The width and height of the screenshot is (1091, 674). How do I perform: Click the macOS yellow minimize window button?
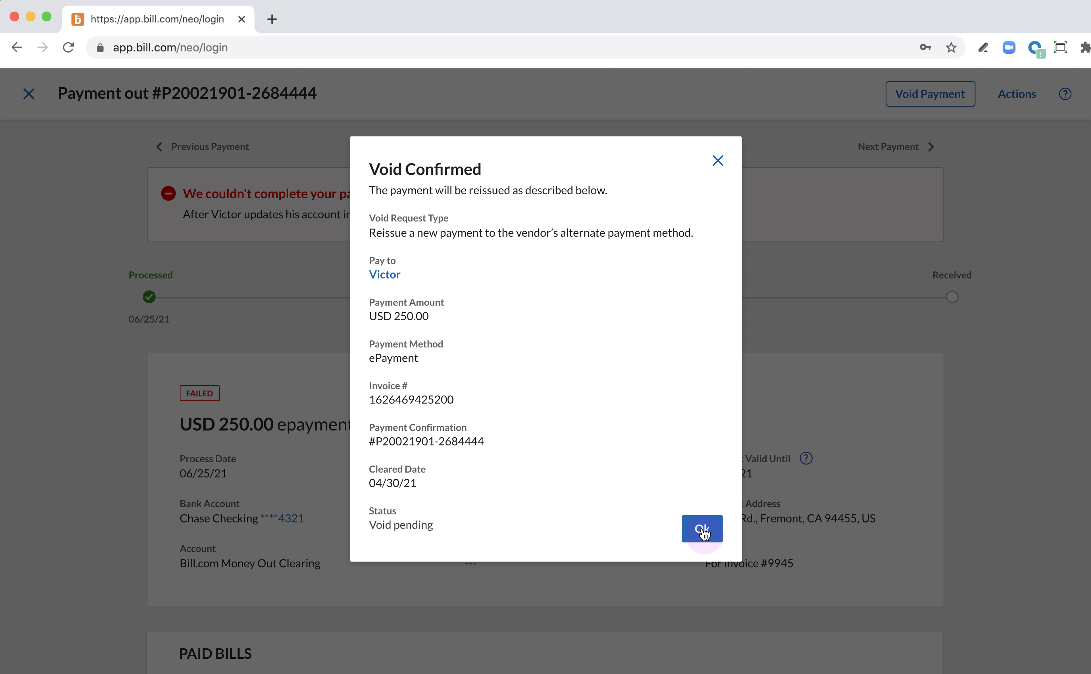[x=30, y=16]
